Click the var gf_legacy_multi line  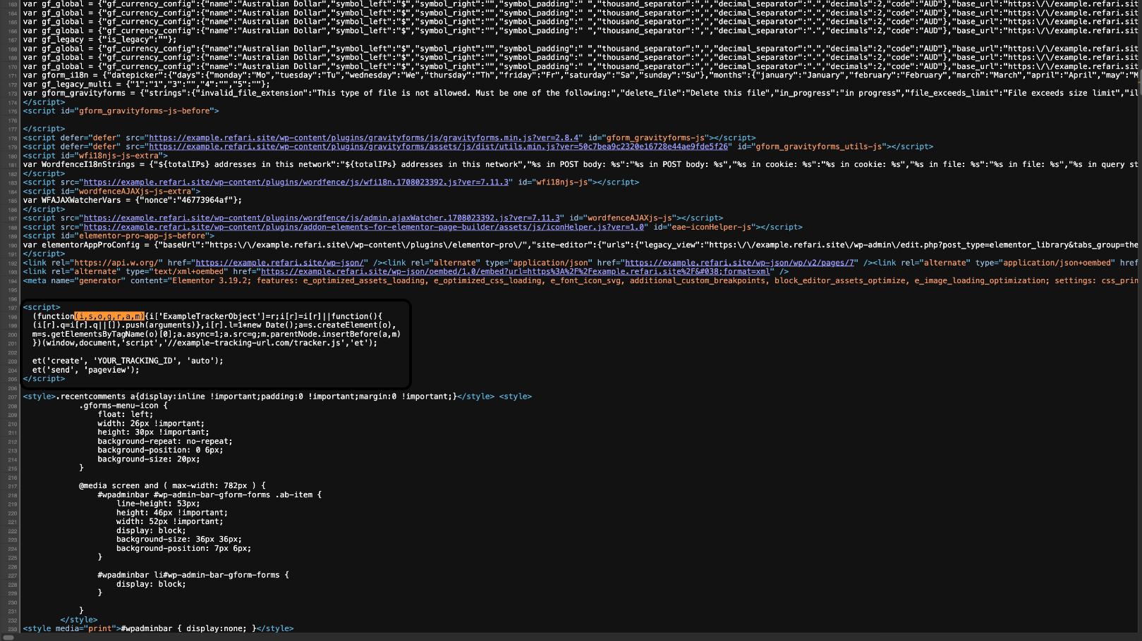tap(147, 84)
